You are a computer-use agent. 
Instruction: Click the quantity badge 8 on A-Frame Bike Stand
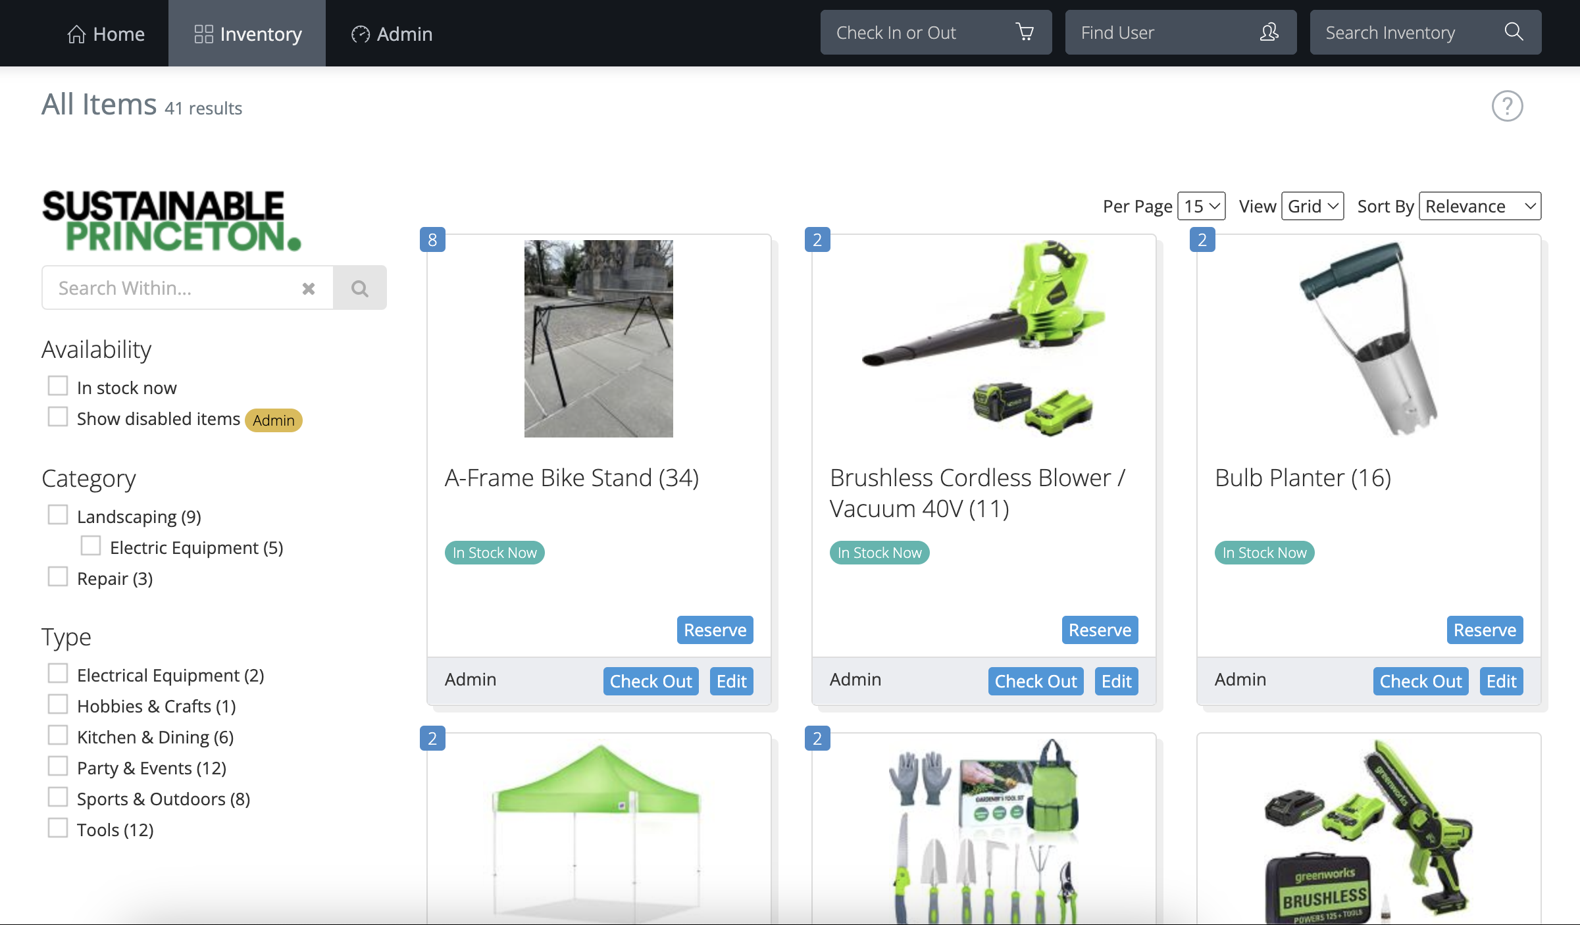tap(432, 240)
